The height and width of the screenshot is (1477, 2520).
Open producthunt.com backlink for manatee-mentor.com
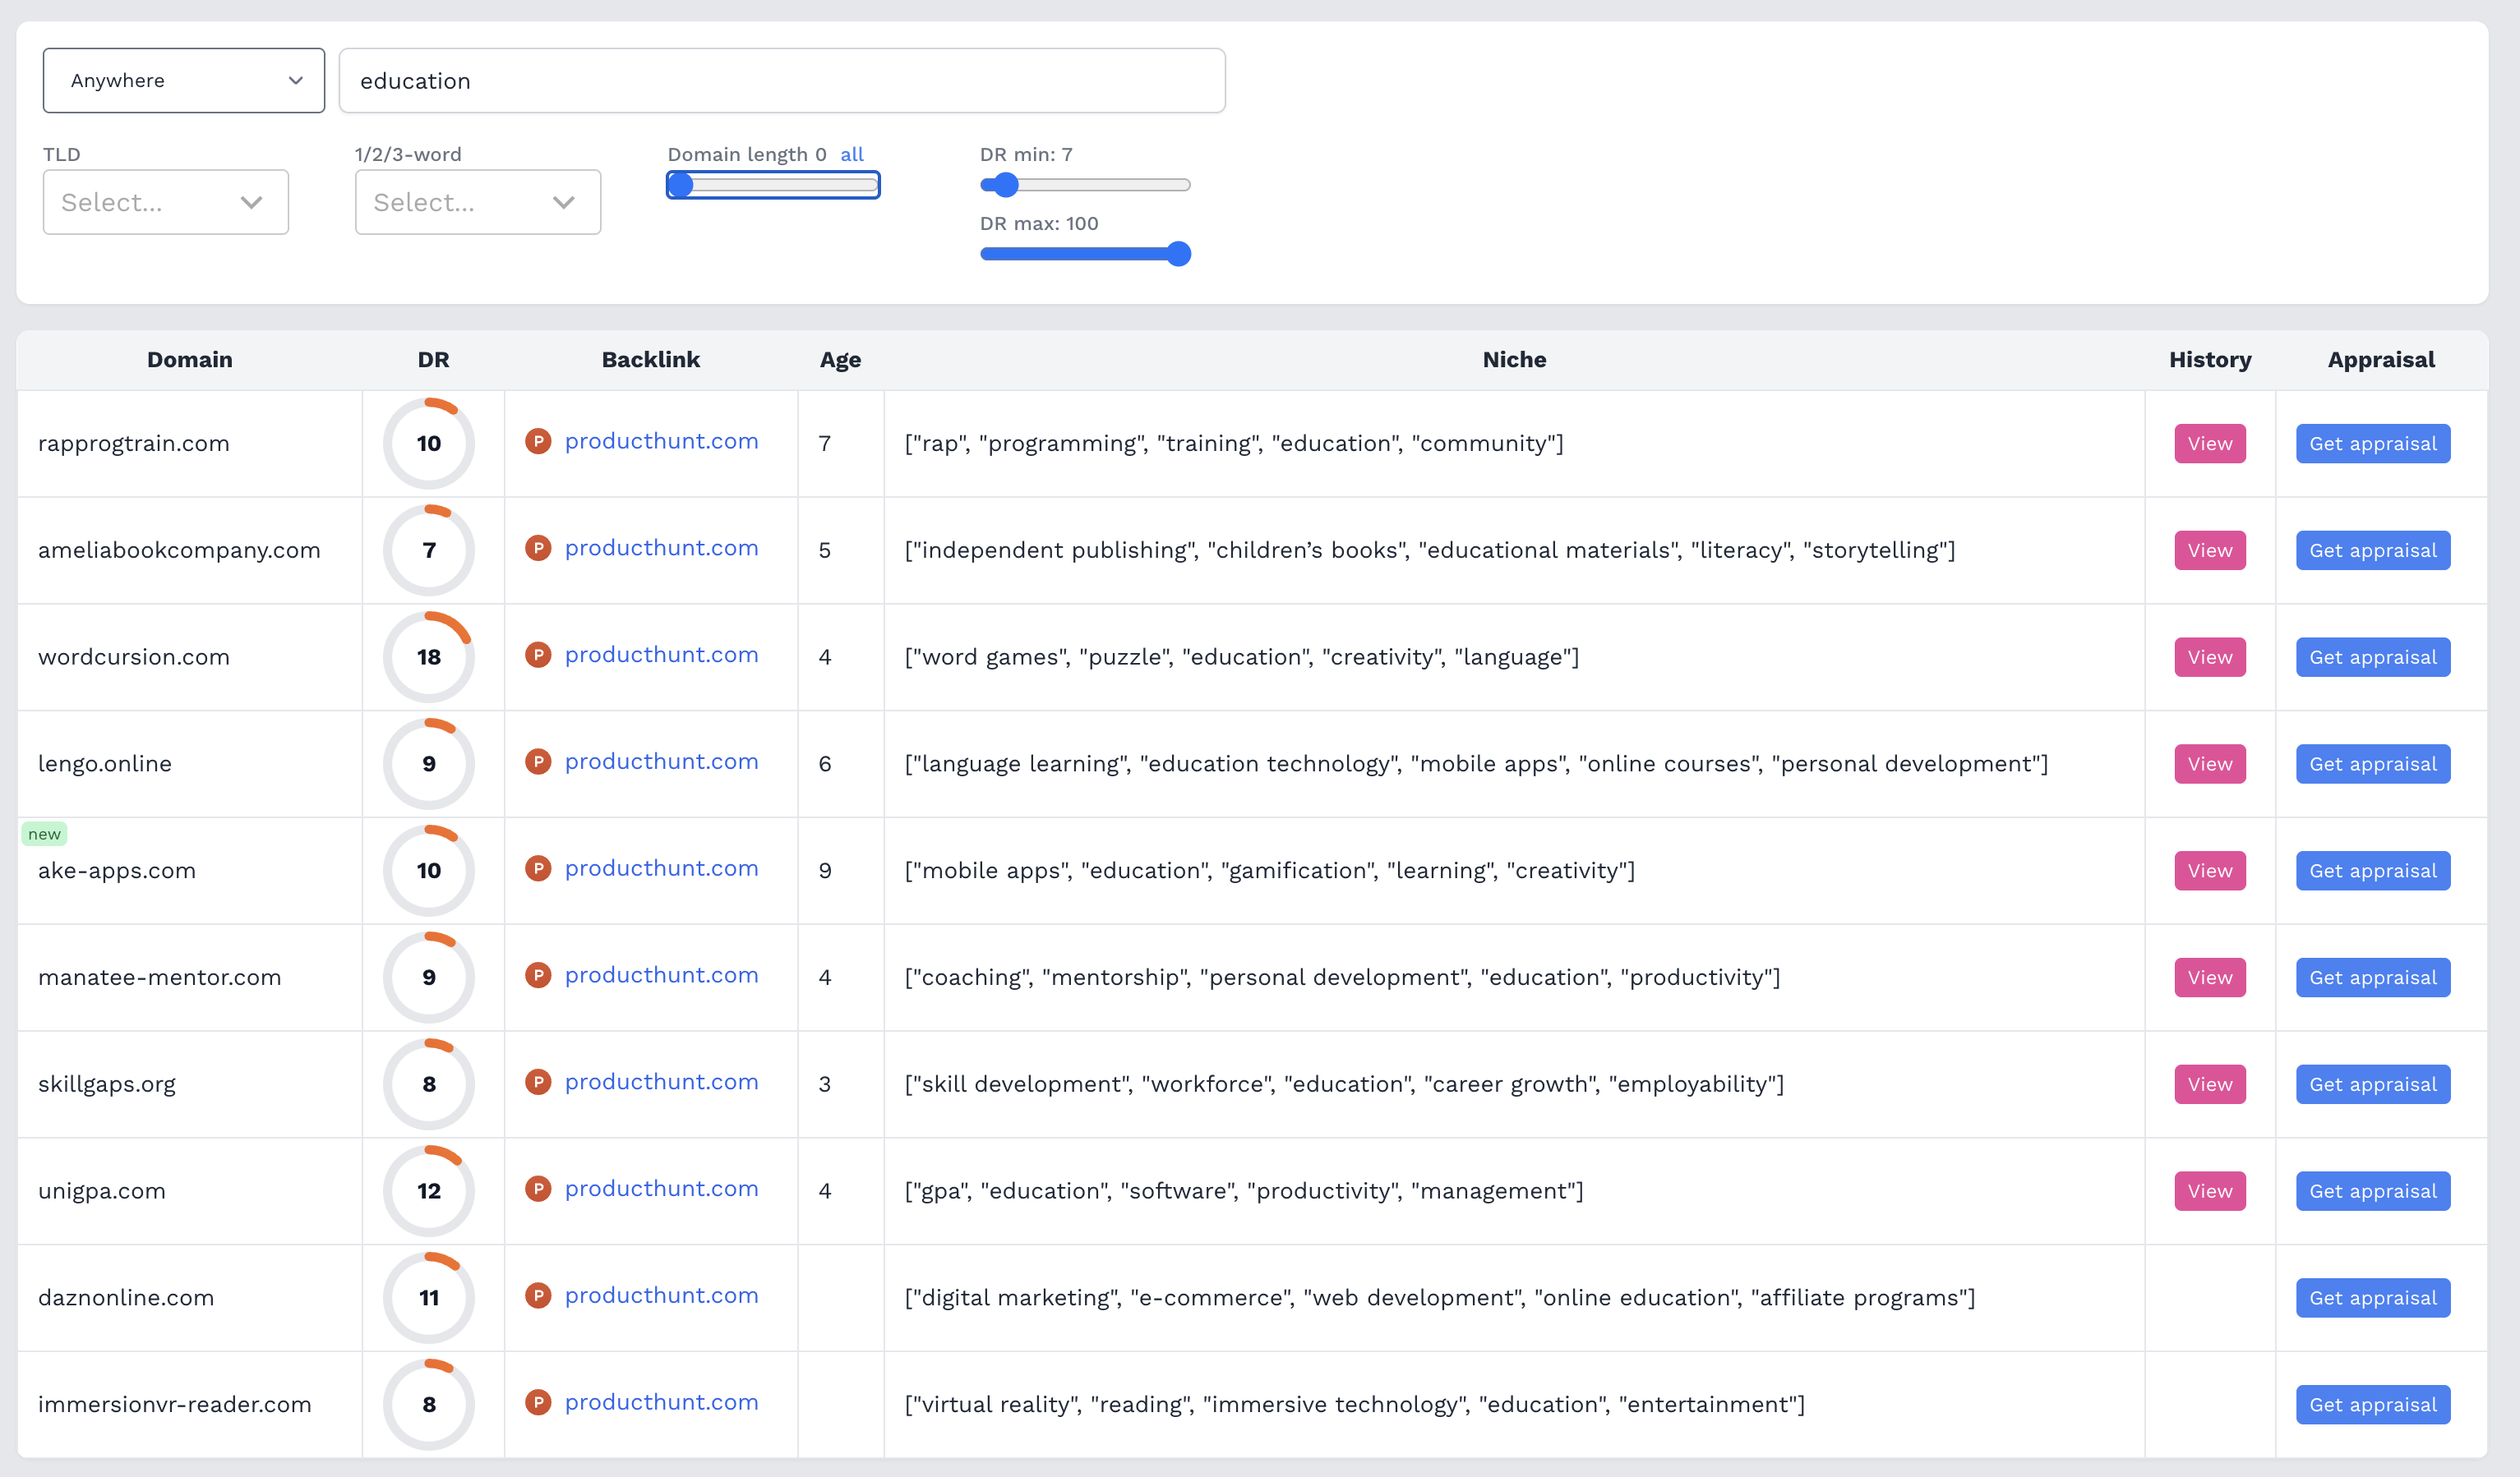click(661, 974)
